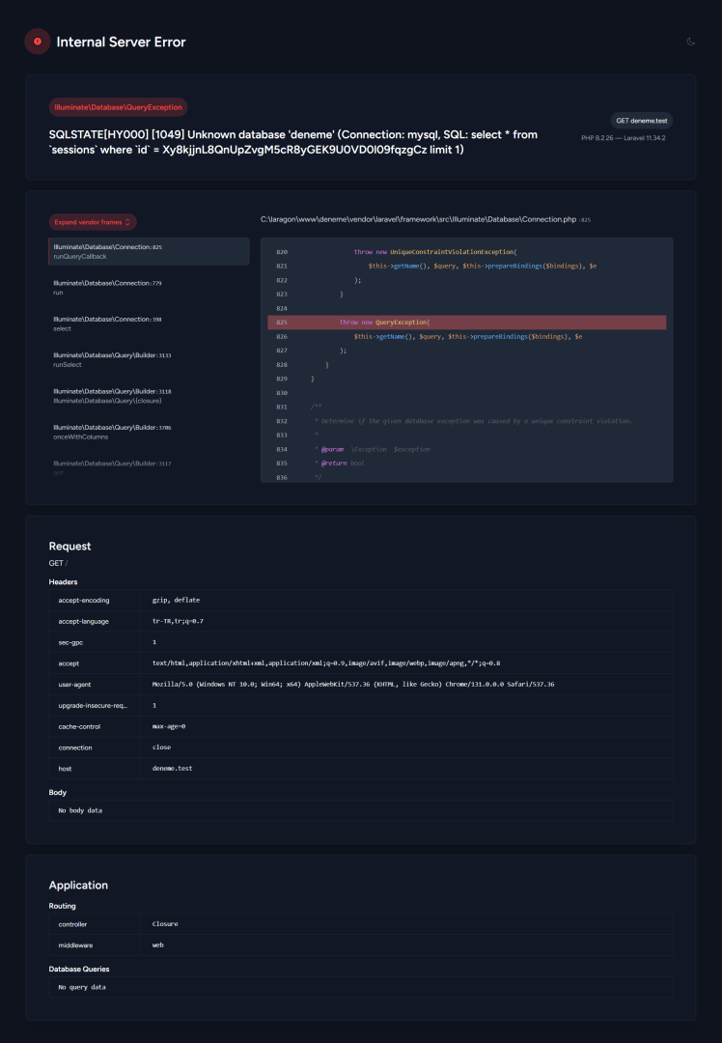Viewport: 722px width, 1043px height.
Task: Click the connection close value
Action: click(161, 747)
